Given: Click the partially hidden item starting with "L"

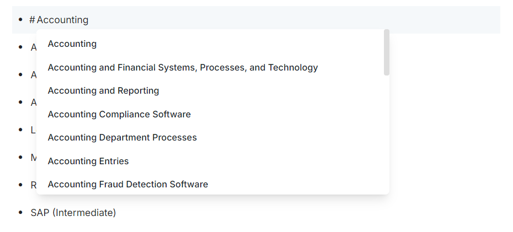Looking at the screenshot, I should coord(33,130).
